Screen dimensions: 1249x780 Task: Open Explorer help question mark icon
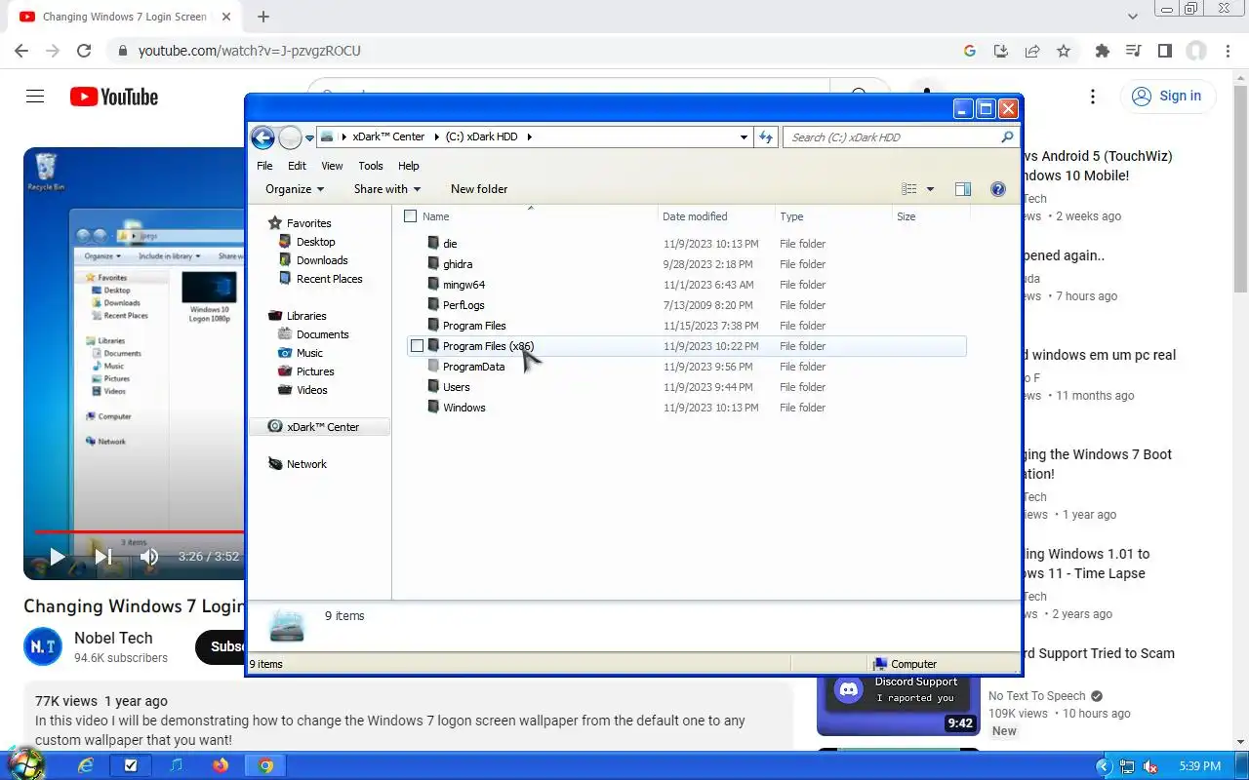[x=997, y=189]
